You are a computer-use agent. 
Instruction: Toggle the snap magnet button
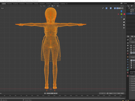[x=52, y=6]
